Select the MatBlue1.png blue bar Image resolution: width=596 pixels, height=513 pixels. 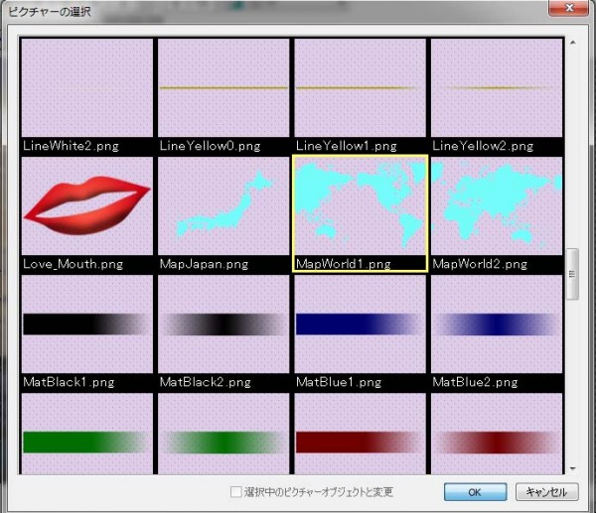[x=361, y=323]
